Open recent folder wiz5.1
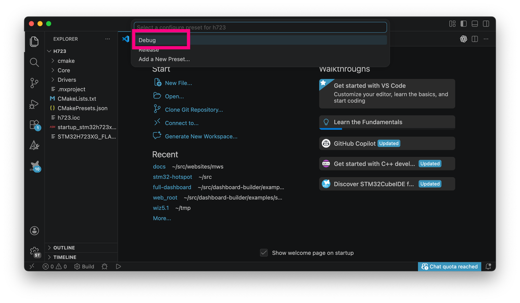This screenshot has width=520, height=303. (161, 208)
